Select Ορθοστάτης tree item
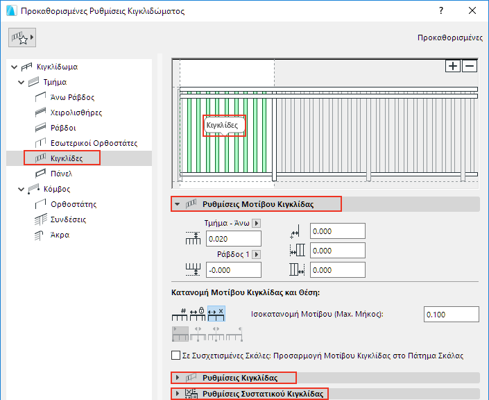This screenshot has width=489, height=400. coord(74,204)
